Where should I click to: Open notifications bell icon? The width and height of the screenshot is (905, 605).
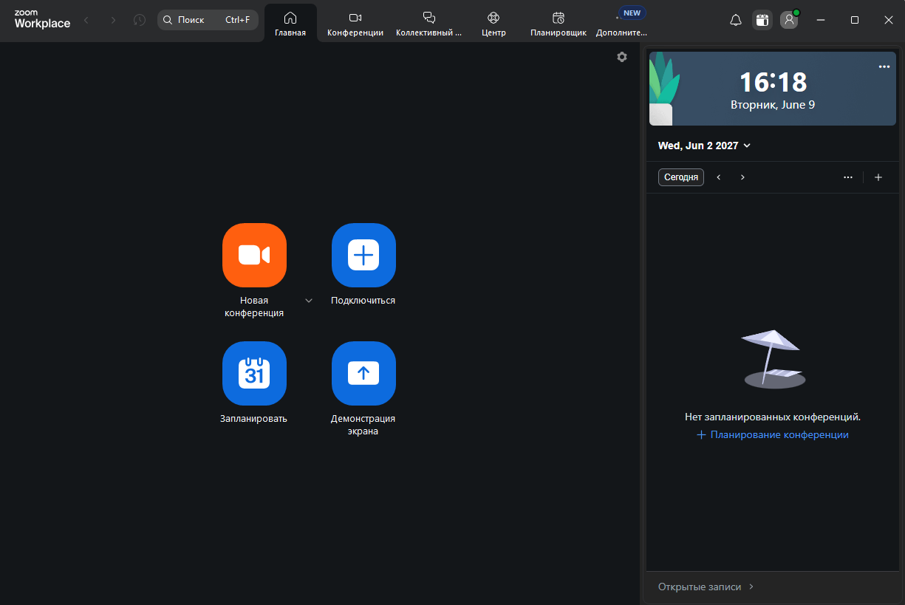point(735,20)
